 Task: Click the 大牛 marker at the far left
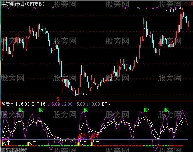pyautogui.click(x=6, y=143)
